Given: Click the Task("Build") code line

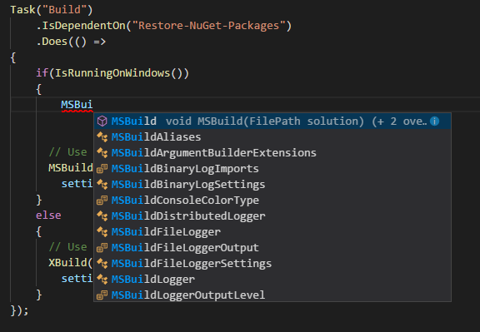Looking at the screenshot, I should tap(52, 10).
